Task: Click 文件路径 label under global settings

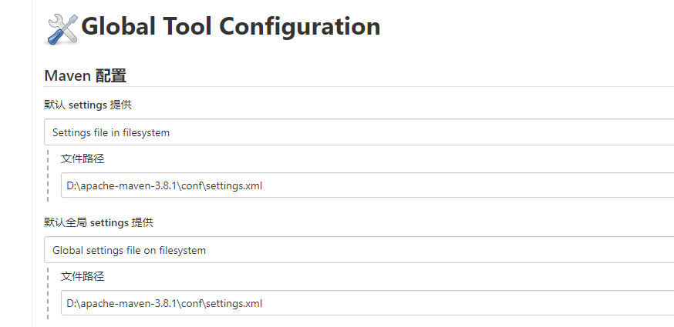Action: (82, 276)
